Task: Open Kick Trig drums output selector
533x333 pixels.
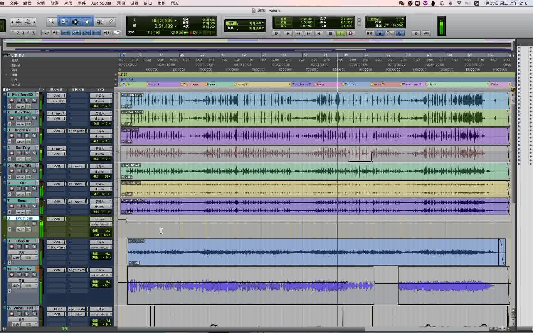Action: point(101,119)
